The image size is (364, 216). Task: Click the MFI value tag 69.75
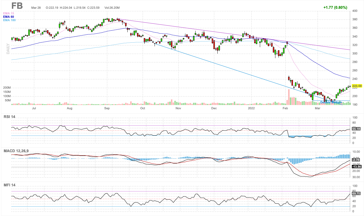click(356, 193)
